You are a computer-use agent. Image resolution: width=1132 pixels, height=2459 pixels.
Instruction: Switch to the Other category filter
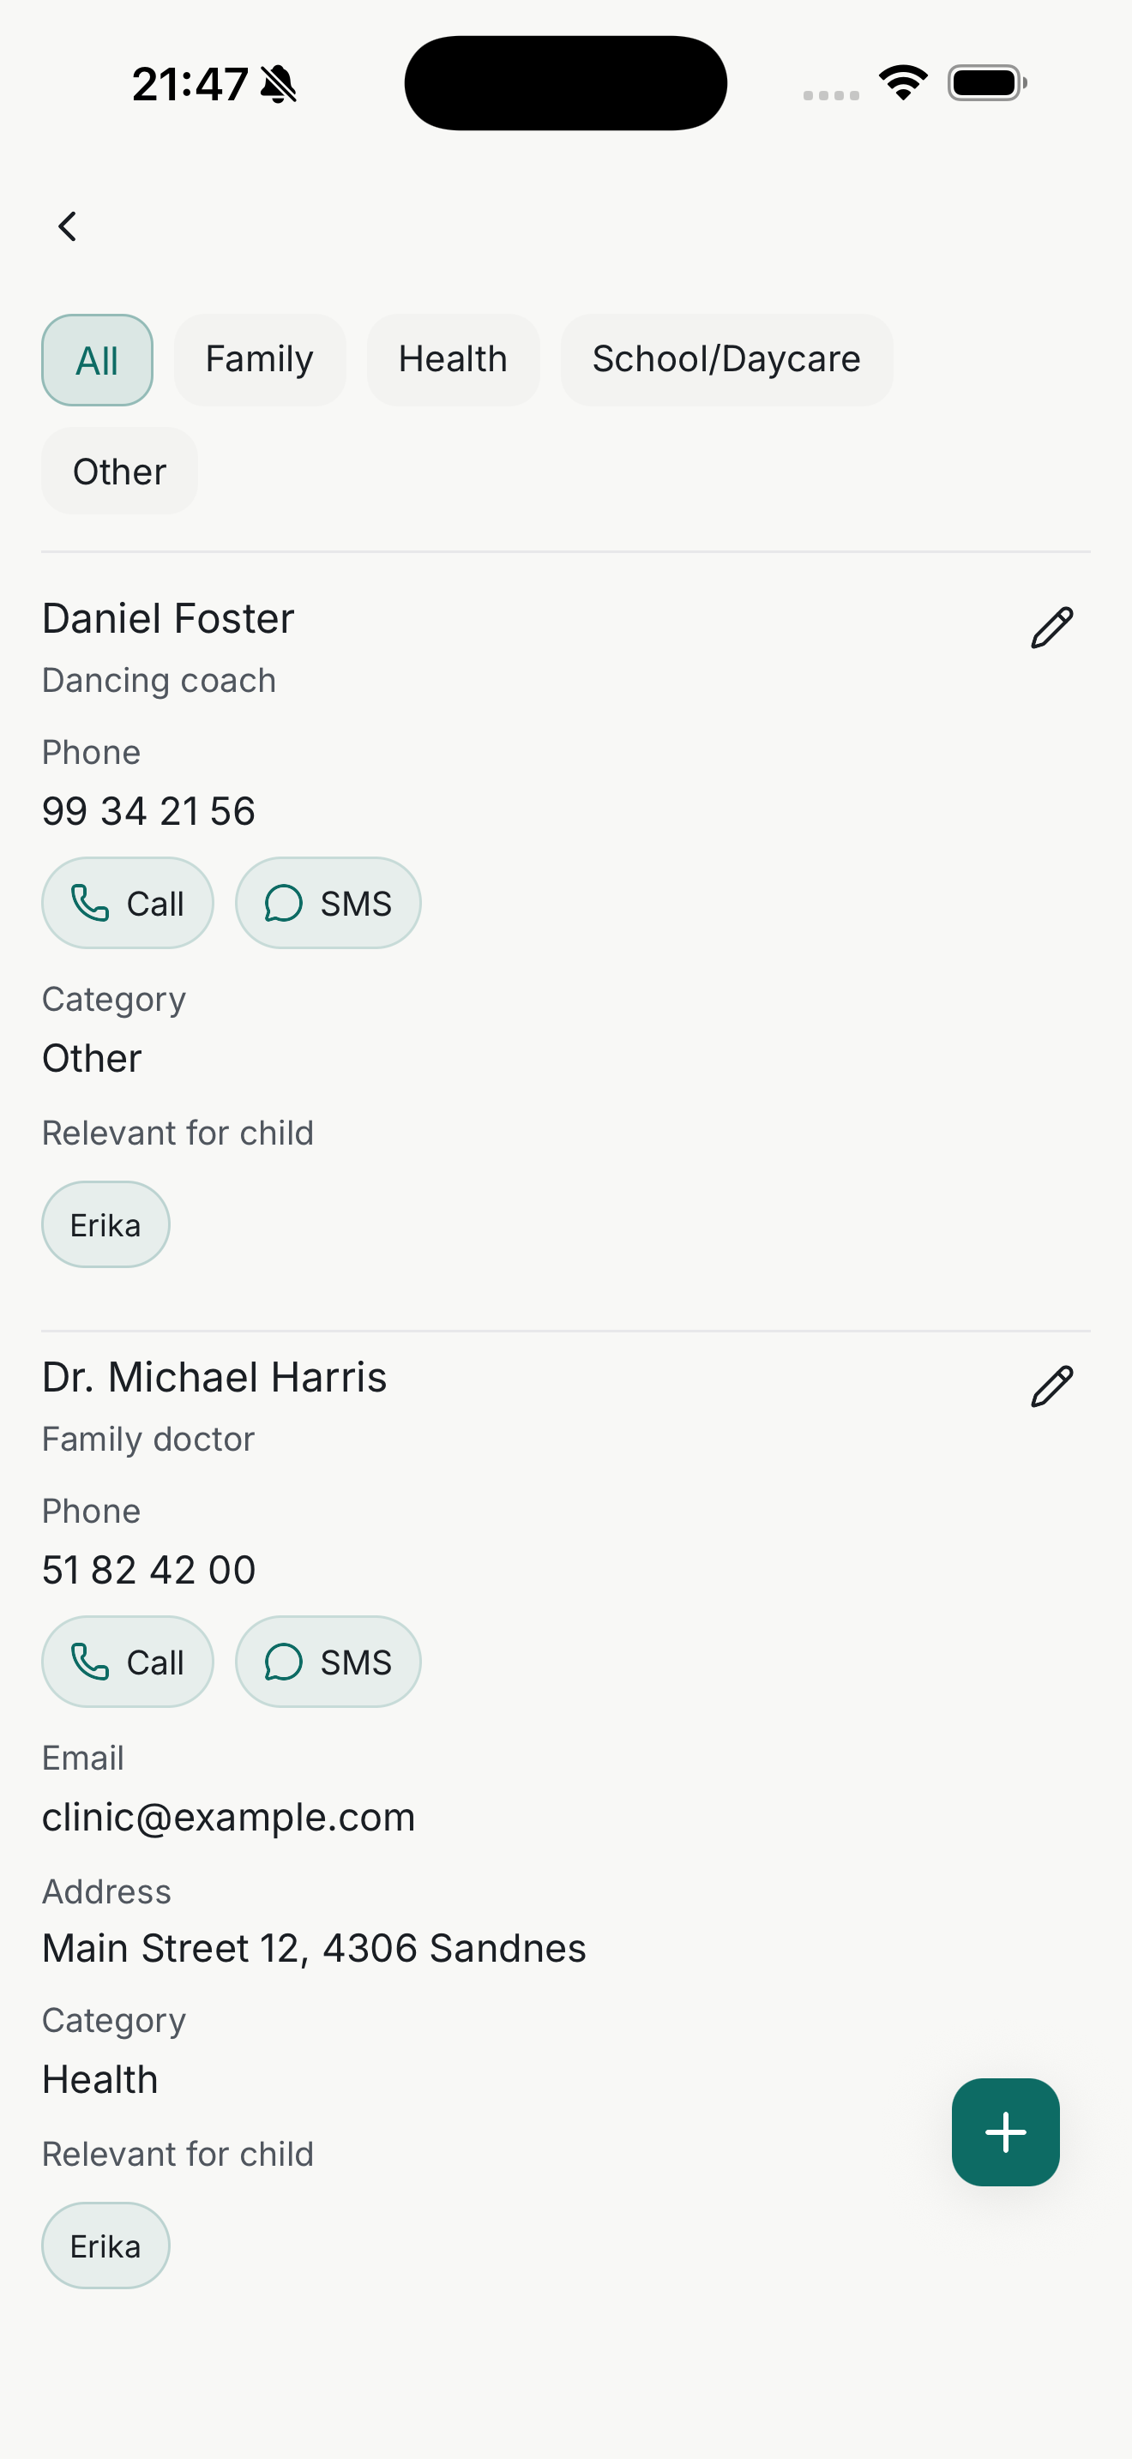pos(119,472)
